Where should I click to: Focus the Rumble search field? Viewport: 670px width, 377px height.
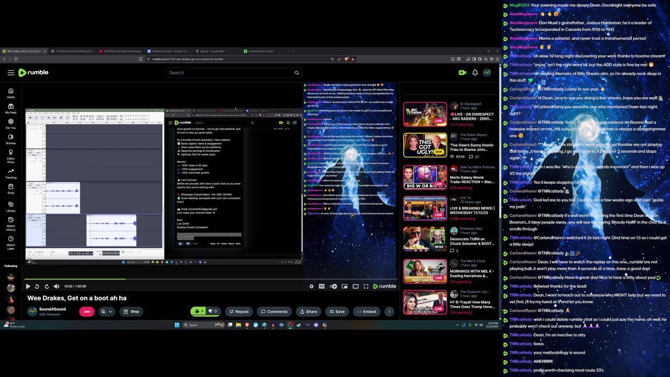233,73
